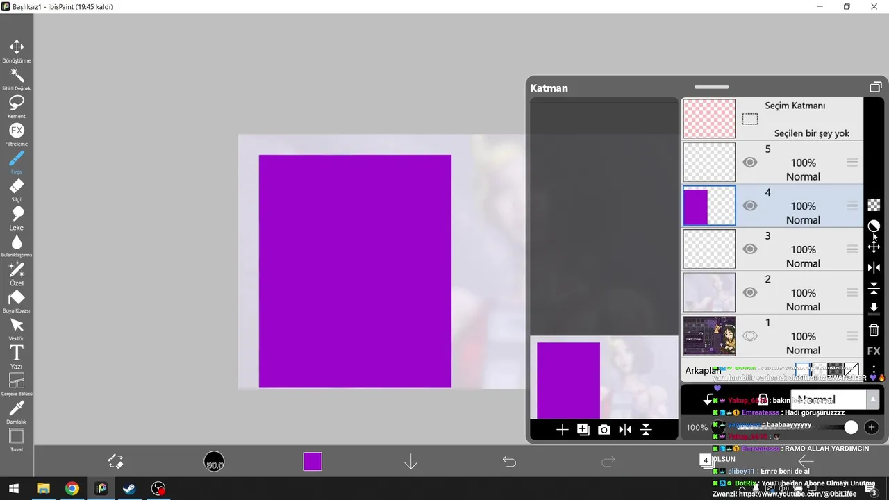Select layer 1 thumbnail
Image resolution: width=889 pixels, height=500 pixels.
[x=709, y=336]
